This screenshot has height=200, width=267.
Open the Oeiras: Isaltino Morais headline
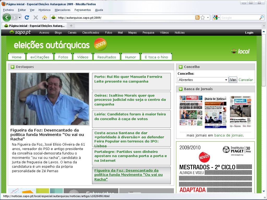click(x=131, y=100)
